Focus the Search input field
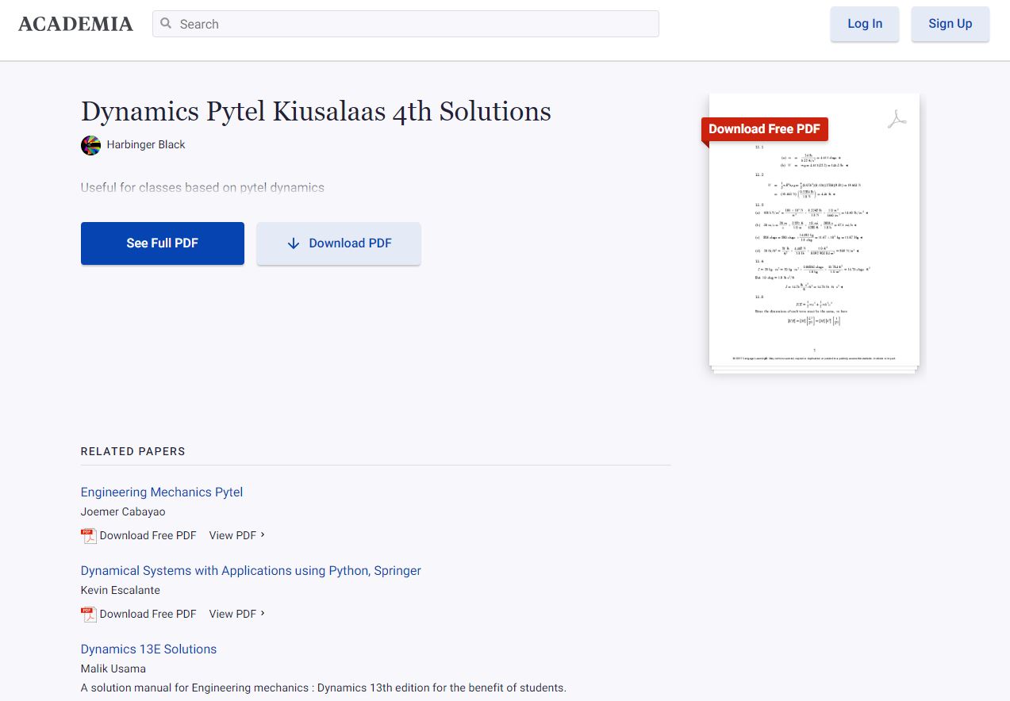 tap(405, 24)
